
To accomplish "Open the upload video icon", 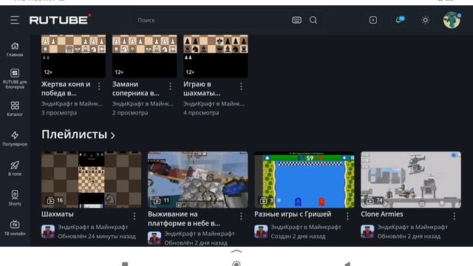I will (x=372, y=20).
